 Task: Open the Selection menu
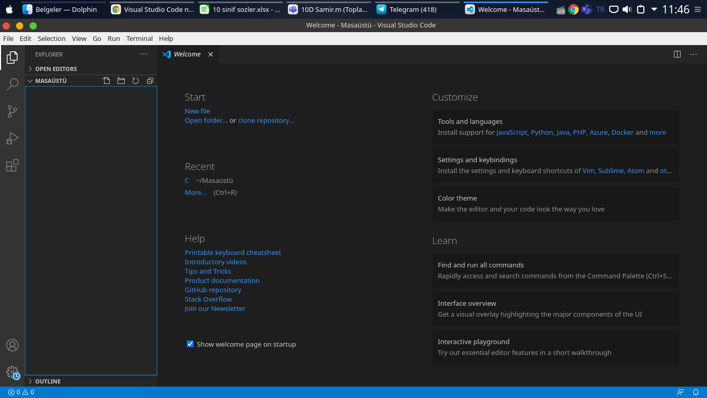click(52, 38)
